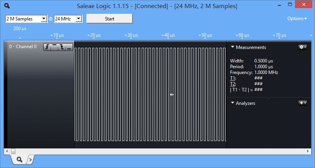Click the T2 marker label
The height and width of the screenshot is (168, 315).
(233, 84)
